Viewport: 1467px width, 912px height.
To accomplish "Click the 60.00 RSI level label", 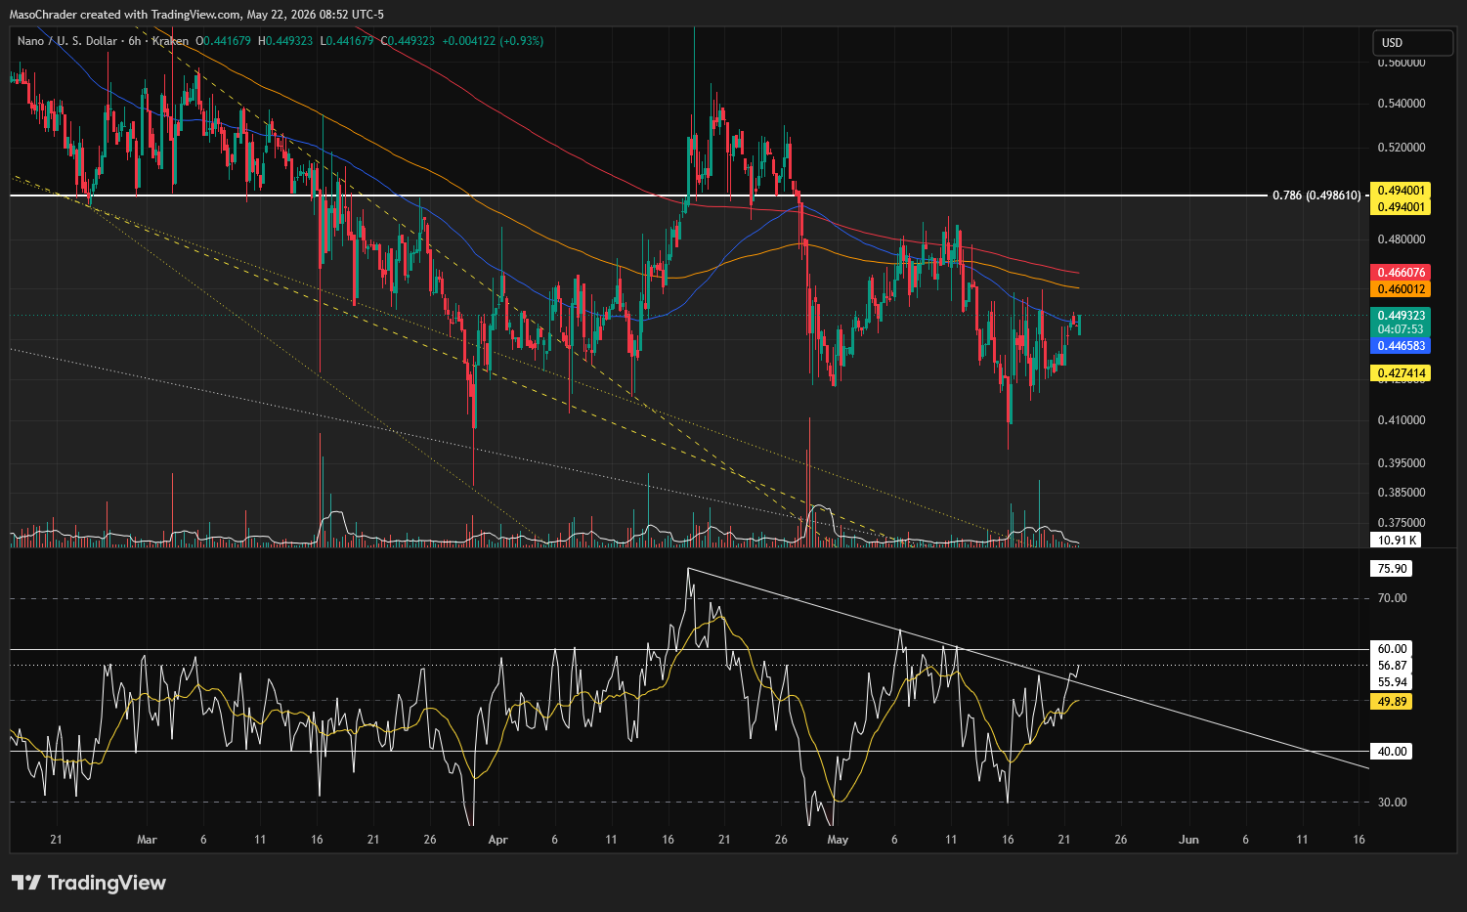I will coord(1392,649).
